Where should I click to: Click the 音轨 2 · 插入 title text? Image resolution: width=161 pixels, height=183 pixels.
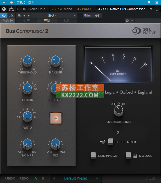(x=25, y=3)
